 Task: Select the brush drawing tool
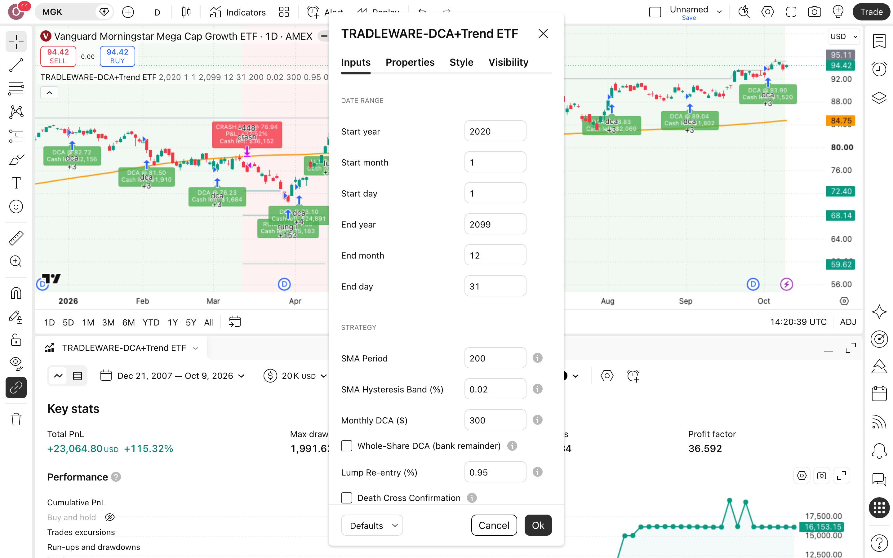pos(16,159)
